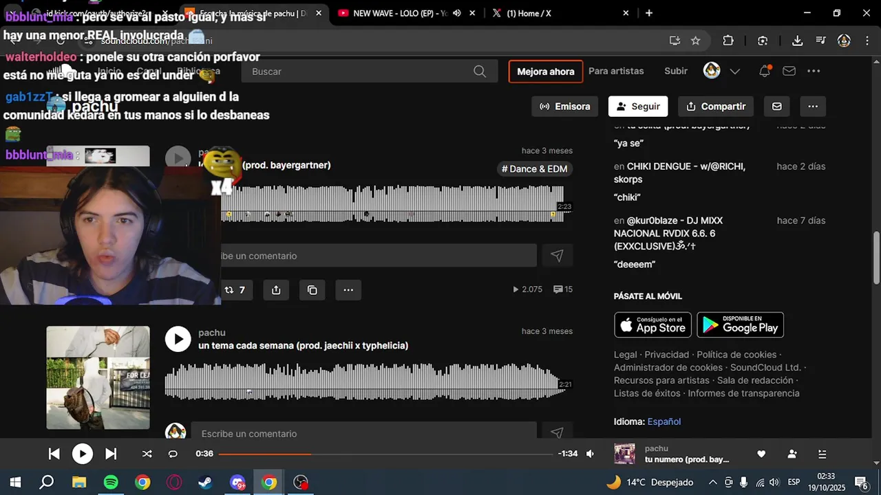Open the Subir upload page

(x=676, y=71)
